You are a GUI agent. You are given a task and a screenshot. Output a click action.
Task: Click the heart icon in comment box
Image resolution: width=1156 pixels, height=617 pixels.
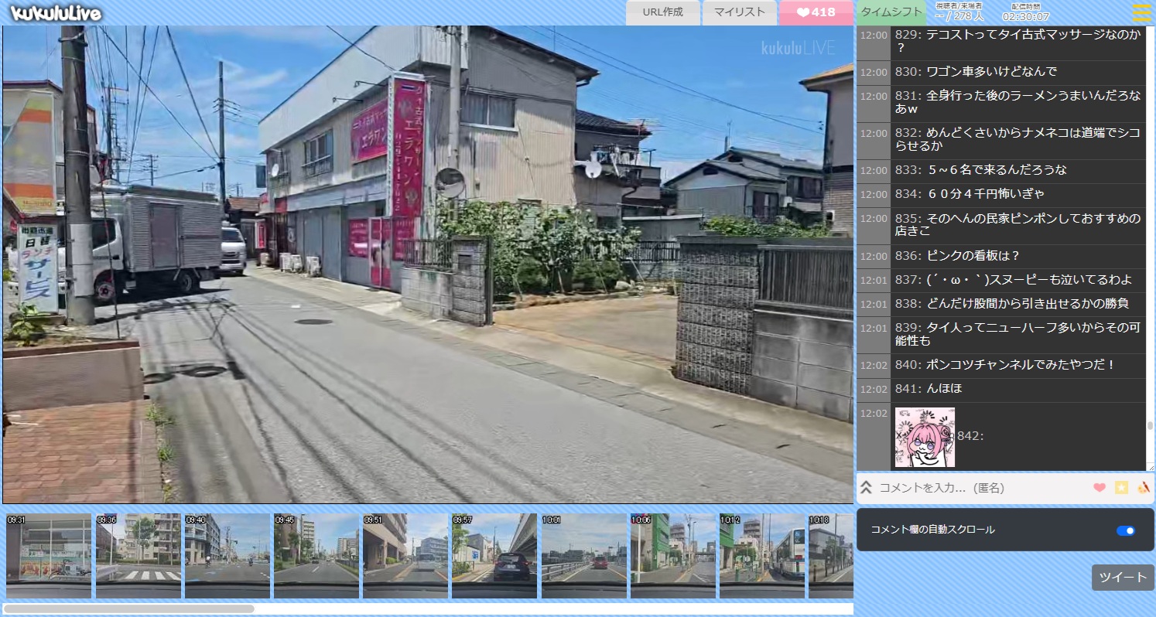pos(1100,488)
